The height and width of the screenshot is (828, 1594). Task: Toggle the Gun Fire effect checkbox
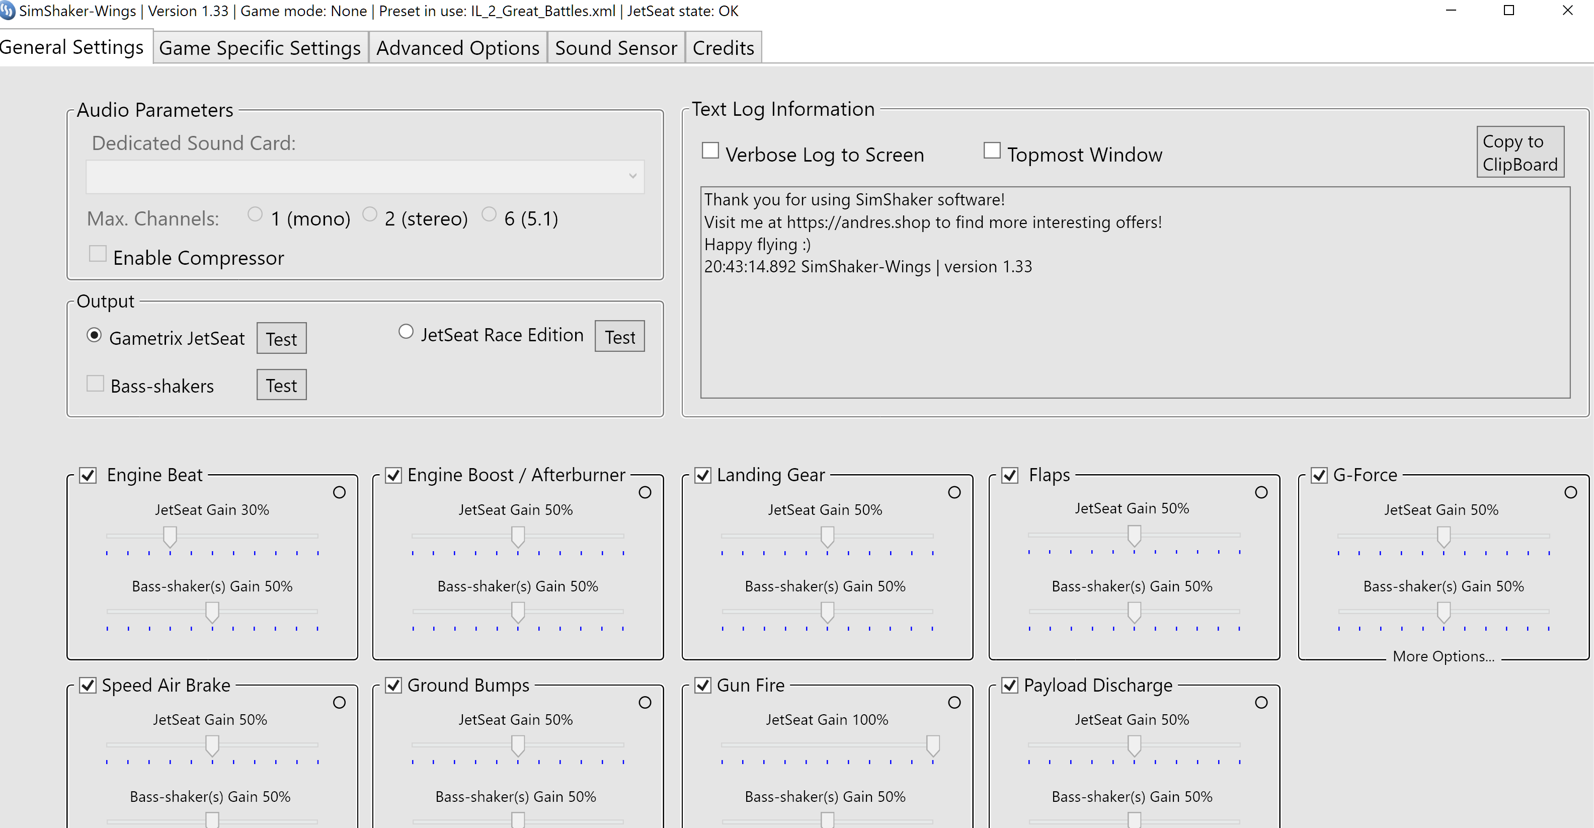point(703,685)
